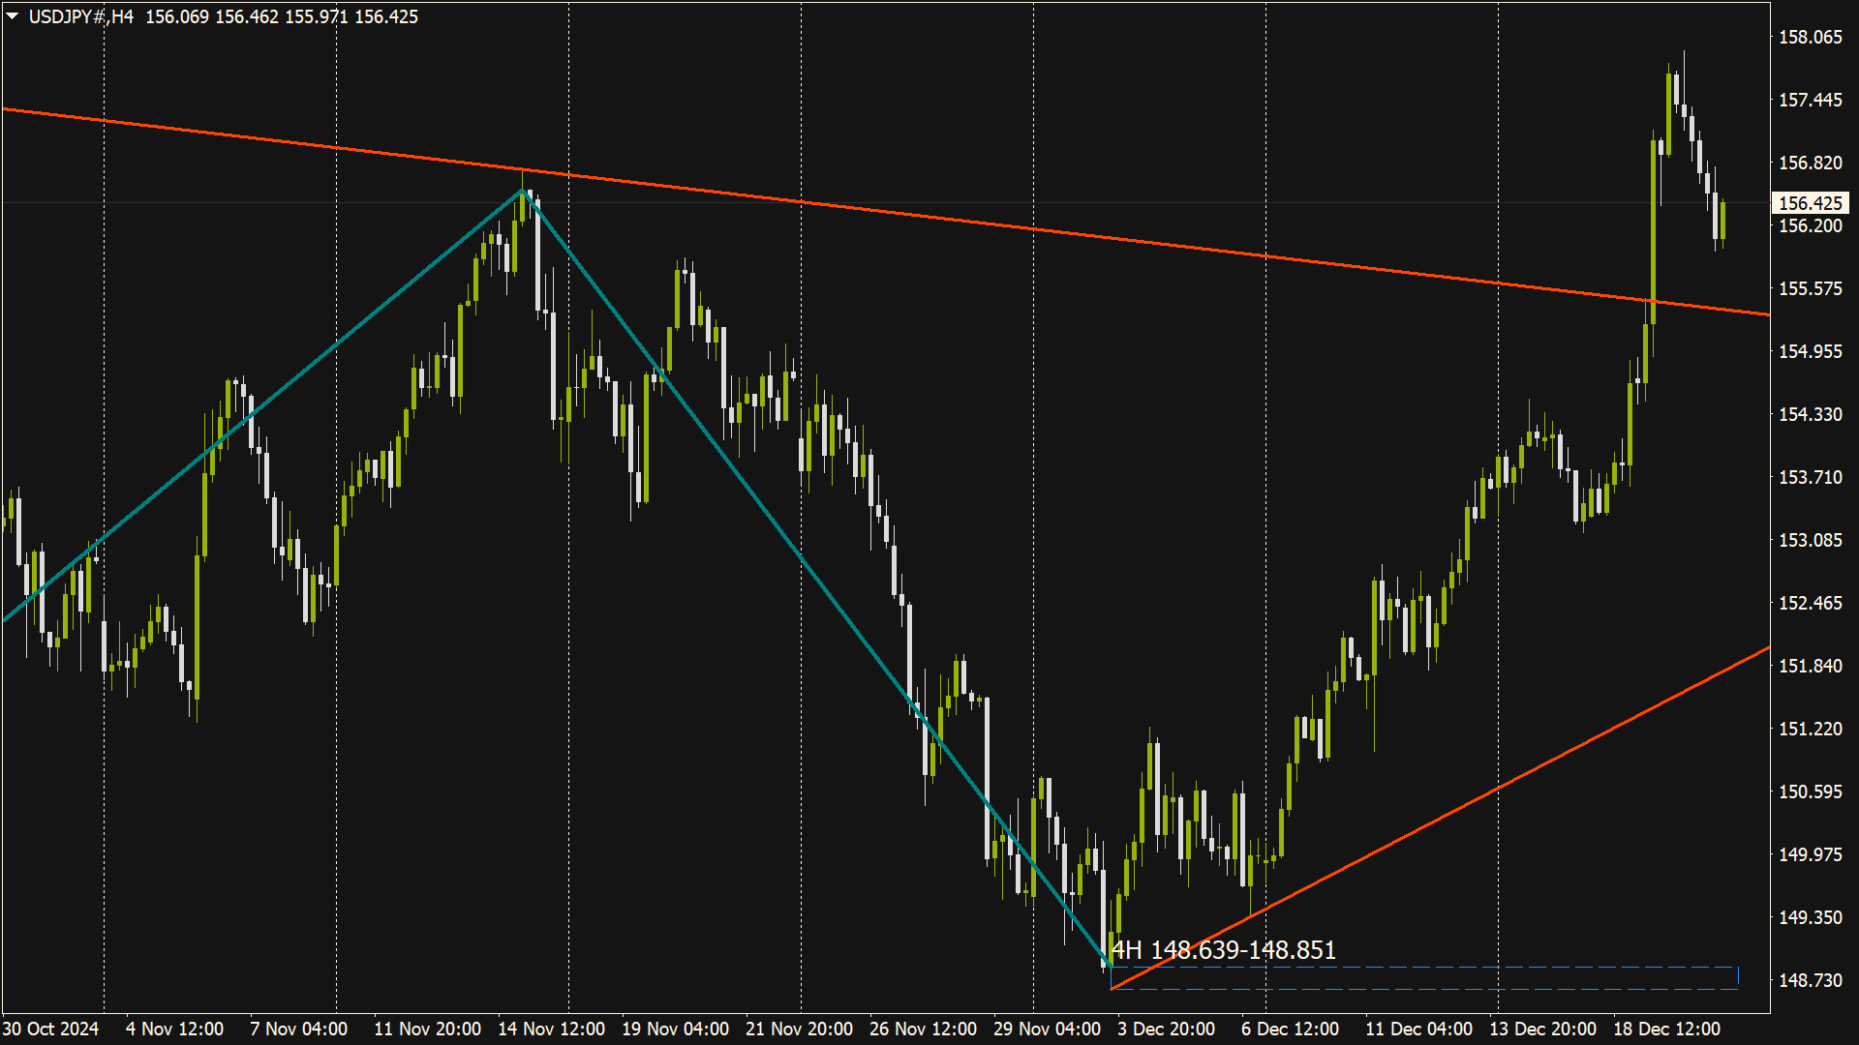1859x1045 pixels.
Task: Select the 153.085 price axis label
Action: 1810,540
